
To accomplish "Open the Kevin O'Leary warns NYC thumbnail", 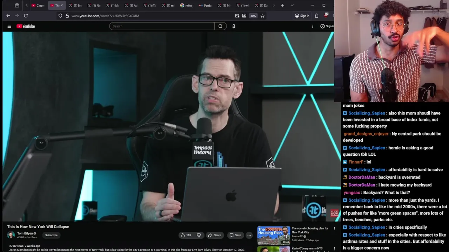I will pos(274,249).
